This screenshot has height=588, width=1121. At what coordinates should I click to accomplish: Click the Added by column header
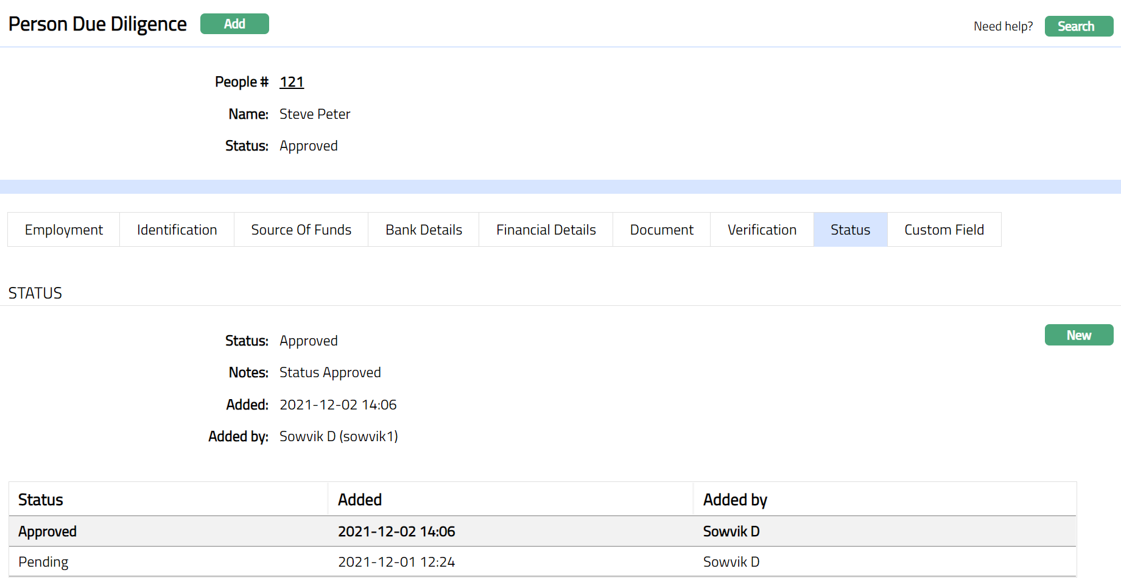735,500
